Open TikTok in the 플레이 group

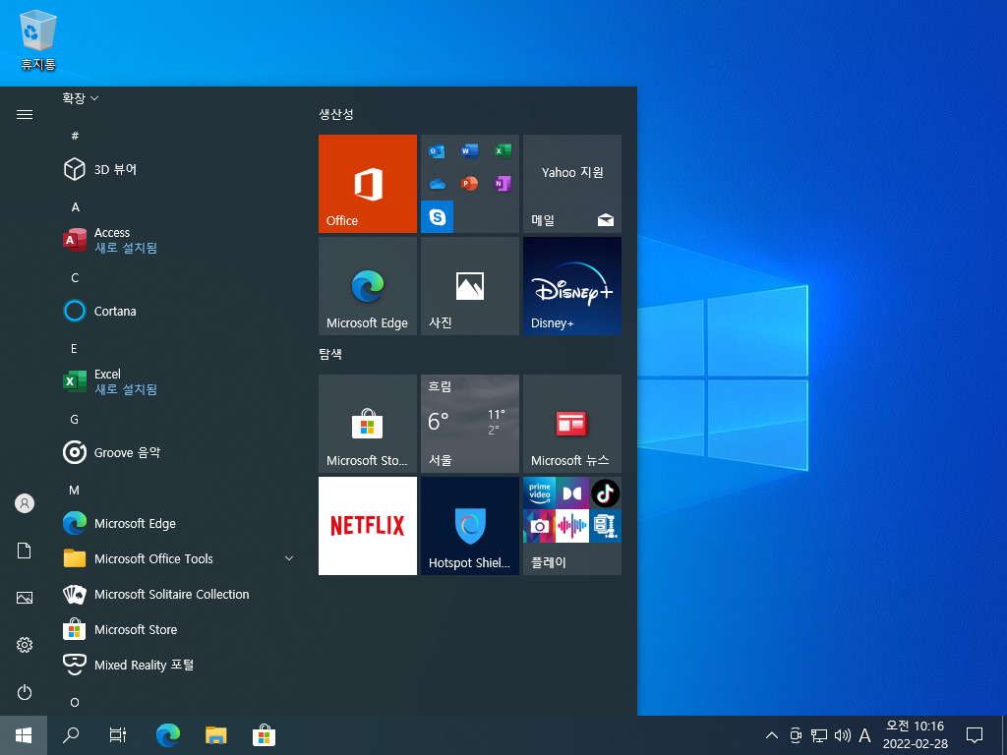point(605,494)
